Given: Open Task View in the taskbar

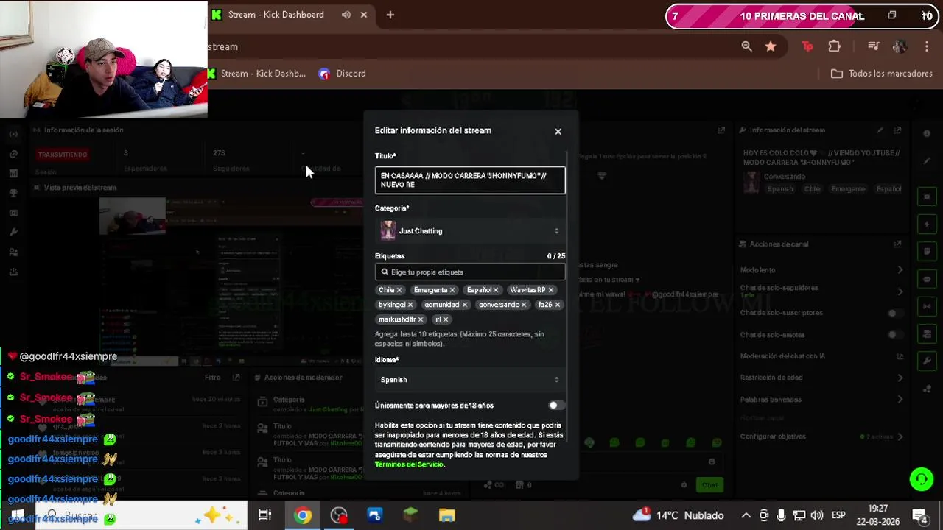Looking at the screenshot, I should [x=264, y=515].
